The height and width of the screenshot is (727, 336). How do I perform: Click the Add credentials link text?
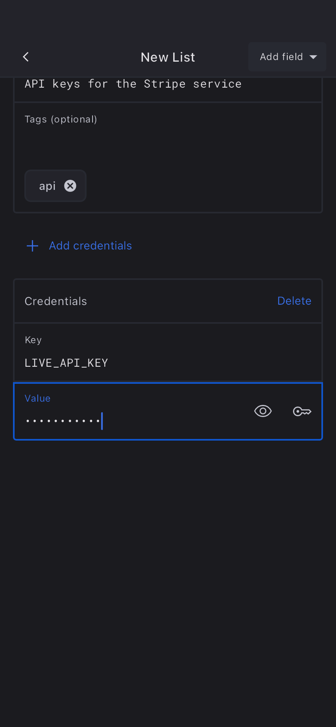click(90, 246)
